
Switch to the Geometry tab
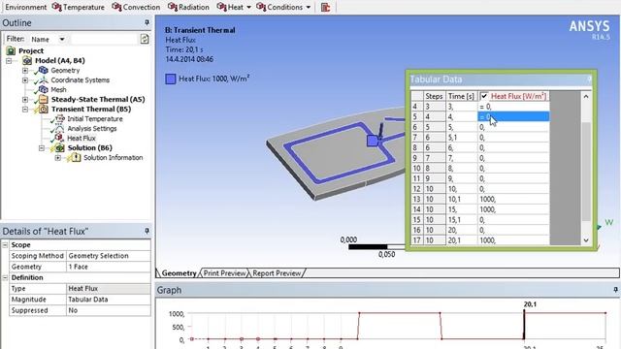(179, 273)
